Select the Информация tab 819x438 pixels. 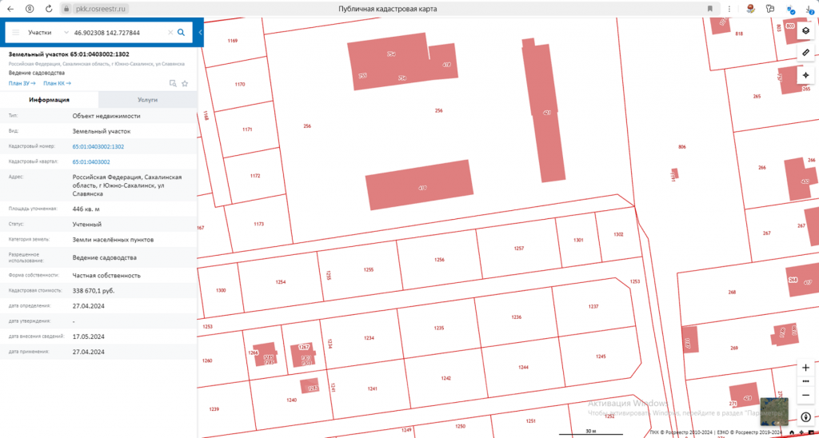pos(49,100)
